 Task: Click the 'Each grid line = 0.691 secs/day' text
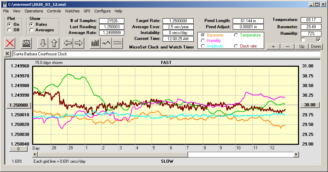coord(59,161)
